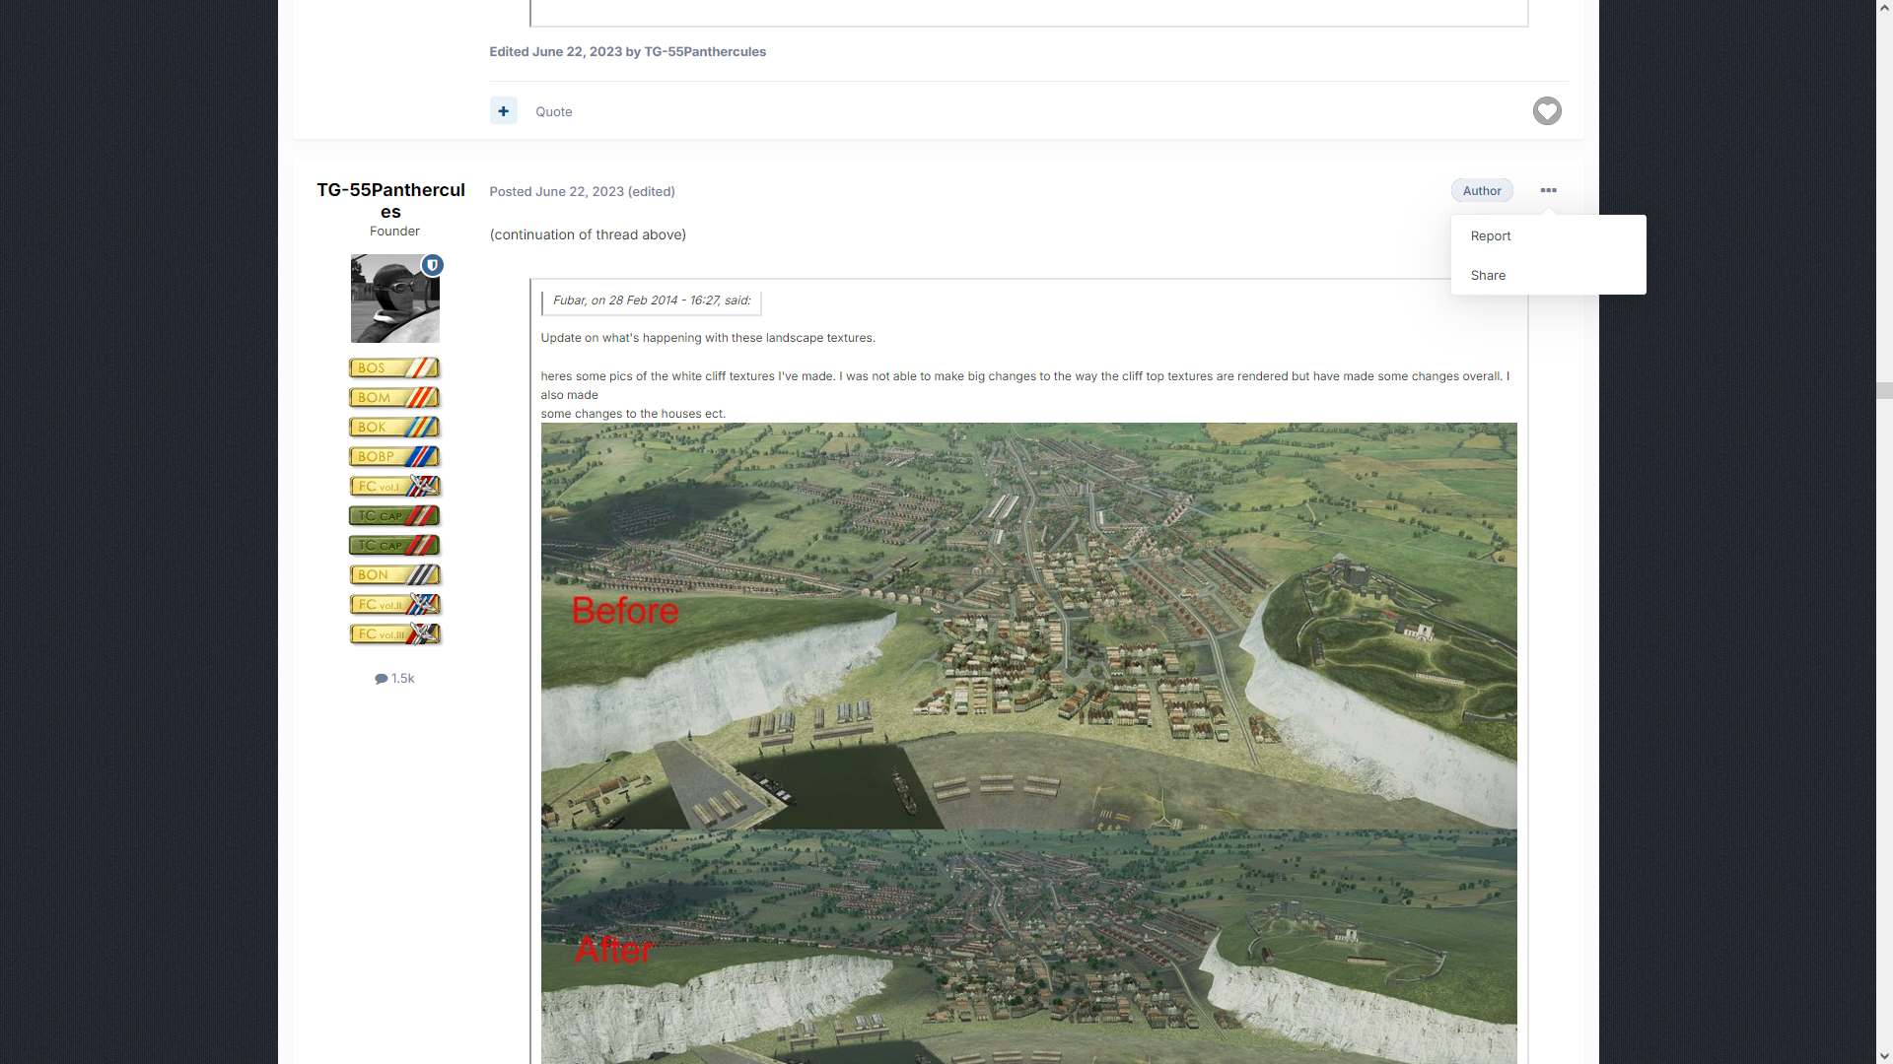Click the FC vol.III medal badge
This screenshot has width=1893, height=1064.
click(394, 633)
